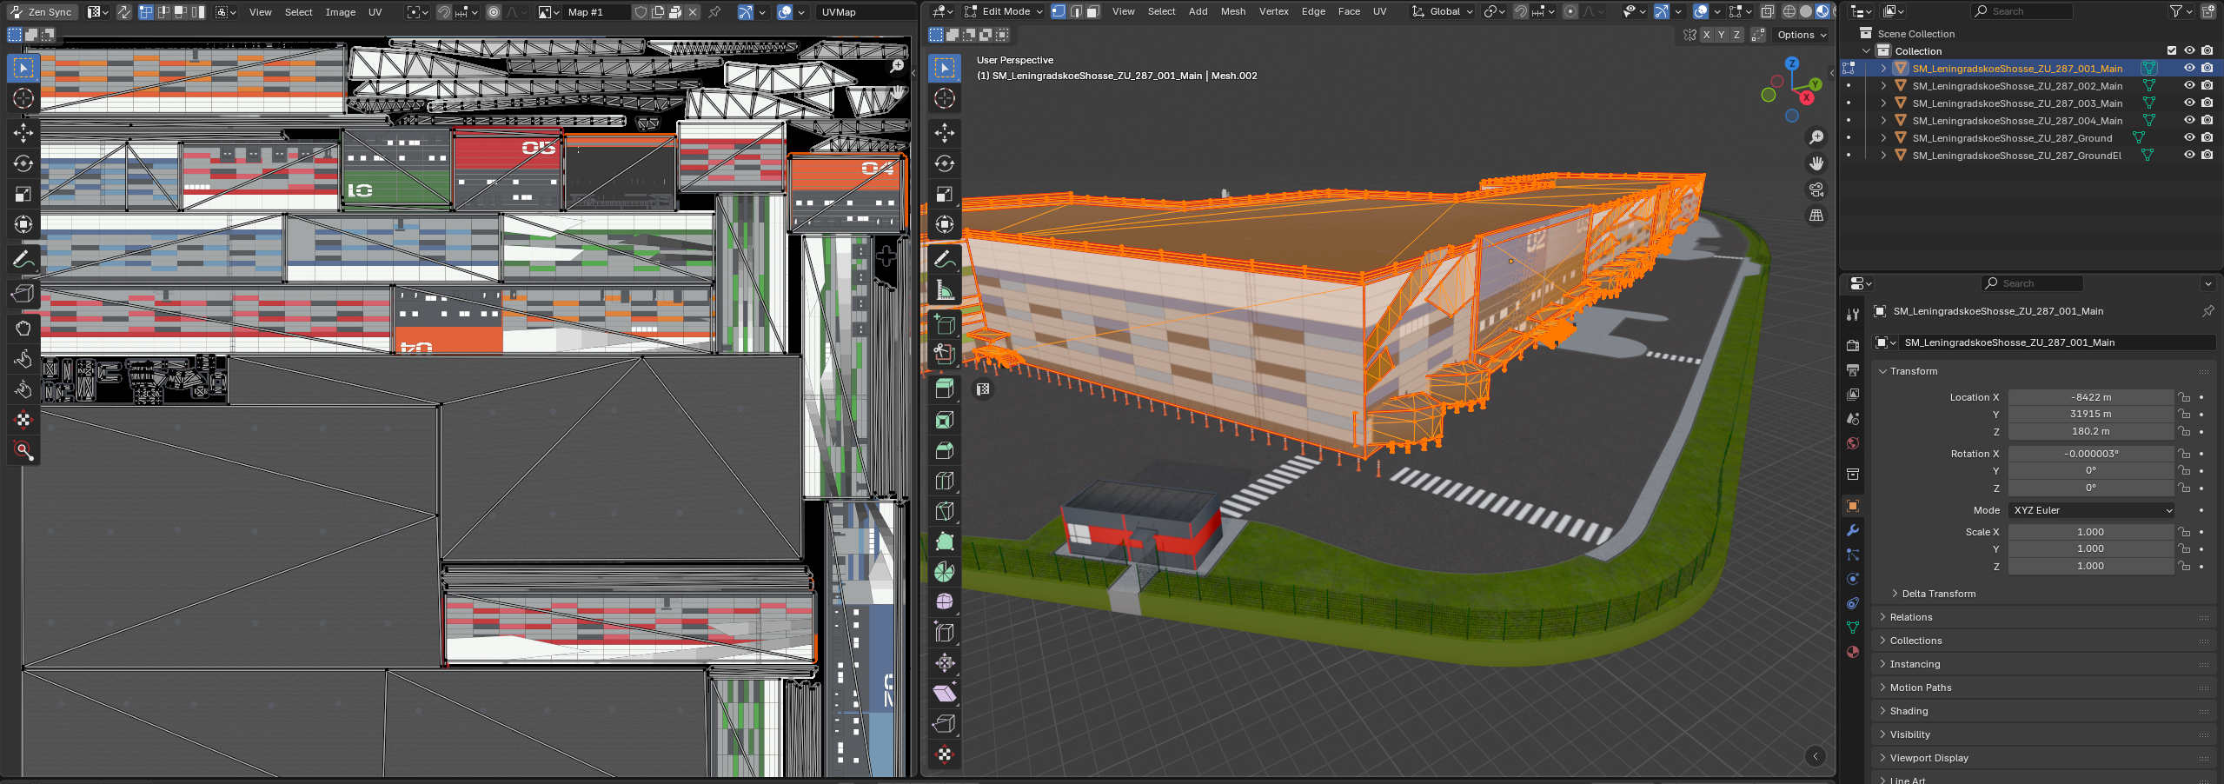Viewport: 2224px width, 784px height.
Task: Select the Spin tool
Action: [945, 572]
